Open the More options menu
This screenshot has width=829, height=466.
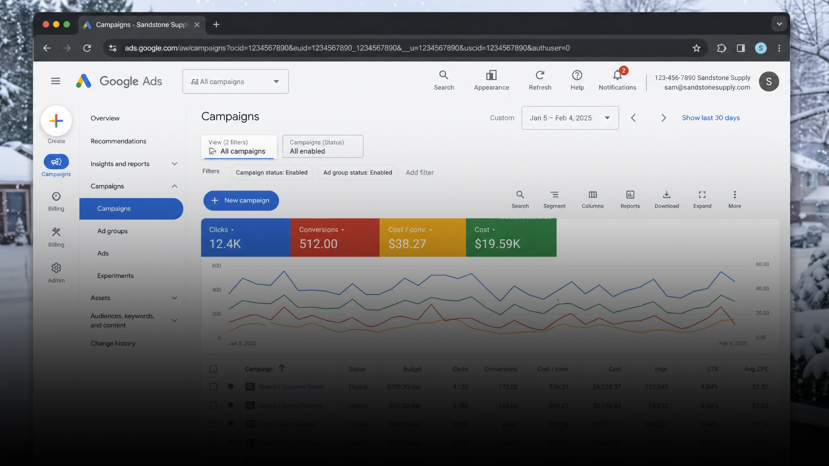[x=735, y=200]
